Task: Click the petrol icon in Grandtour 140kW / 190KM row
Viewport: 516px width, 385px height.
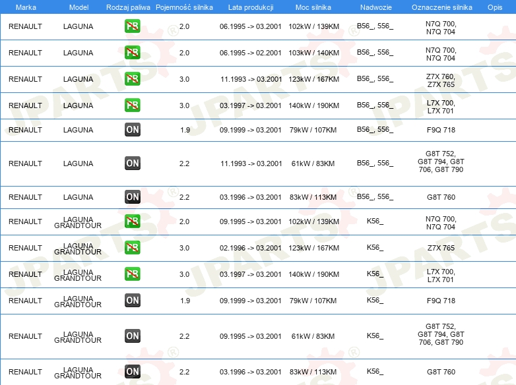Action: (132, 274)
